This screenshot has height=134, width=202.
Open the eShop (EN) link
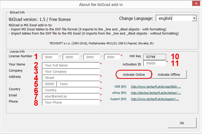156,93
